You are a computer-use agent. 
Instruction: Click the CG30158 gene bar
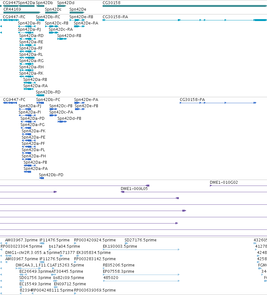pos(185,6)
